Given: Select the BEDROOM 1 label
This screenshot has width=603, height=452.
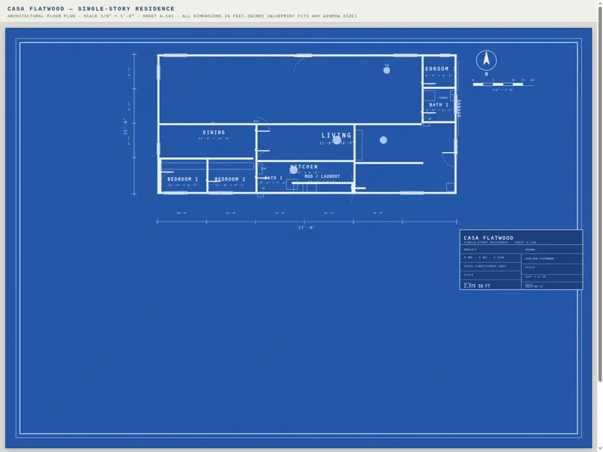Looking at the screenshot, I should pos(182,179).
